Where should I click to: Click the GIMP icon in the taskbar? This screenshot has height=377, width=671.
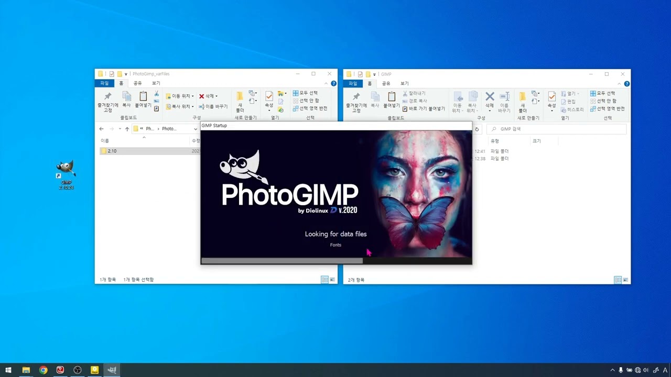[112, 370]
